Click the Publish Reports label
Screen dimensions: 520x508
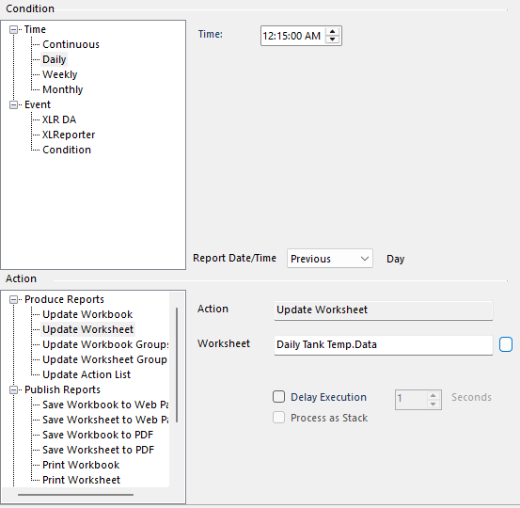62,389
